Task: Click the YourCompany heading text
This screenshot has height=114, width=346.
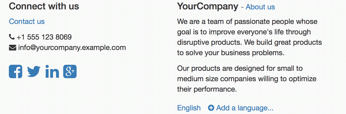Action: [x=208, y=6]
